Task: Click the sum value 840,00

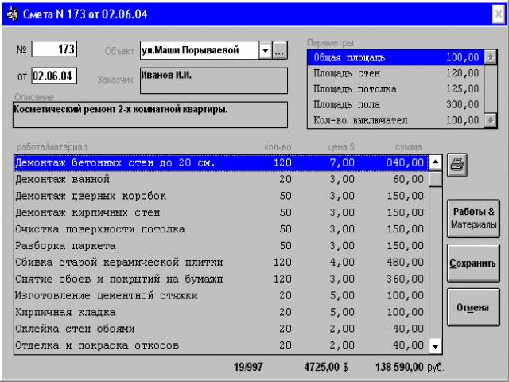Action: pos(405,162)
